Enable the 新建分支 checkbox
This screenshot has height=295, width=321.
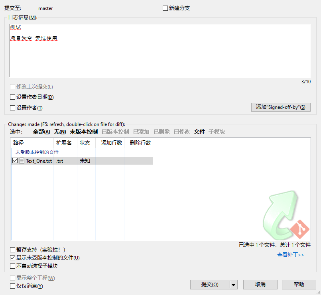[165, 8]
